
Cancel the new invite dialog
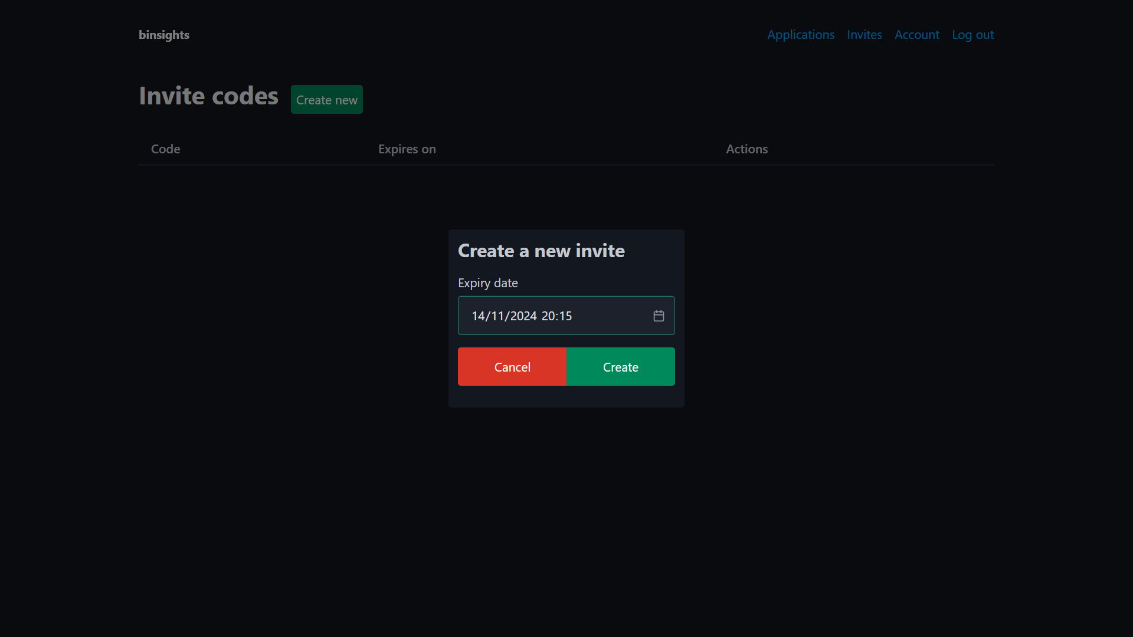pos(512,366)
